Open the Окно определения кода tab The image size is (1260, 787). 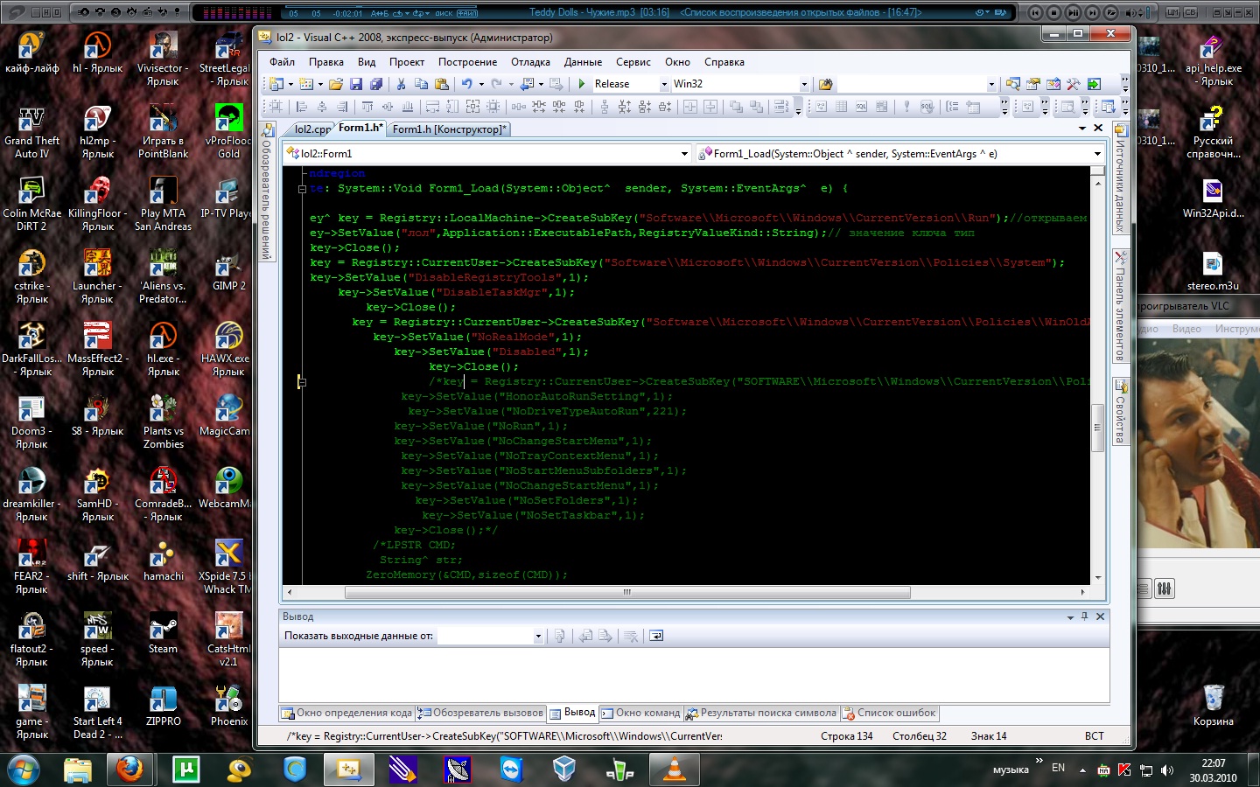tap(346, 714)
